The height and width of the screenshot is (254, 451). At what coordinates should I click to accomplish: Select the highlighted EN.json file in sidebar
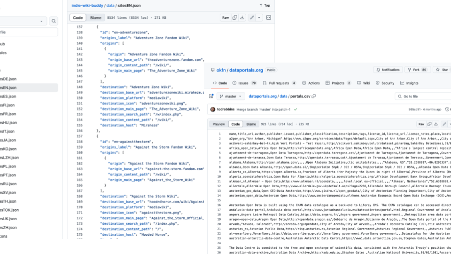click(28, 87)
